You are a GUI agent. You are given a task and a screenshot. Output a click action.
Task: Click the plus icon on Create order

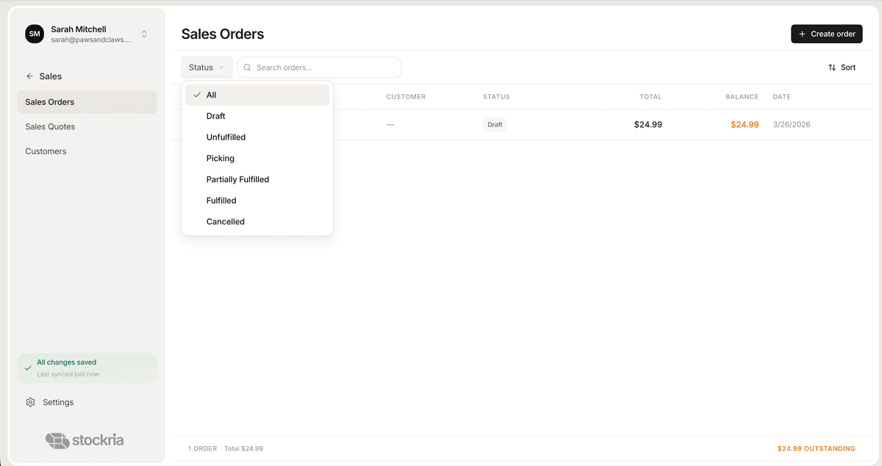click(x=801, y=33)
